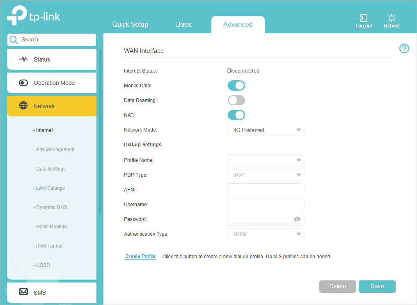This screenshot has width=417, height=305.
Task: Click the Reboot icon
Action: click(392, 18)
